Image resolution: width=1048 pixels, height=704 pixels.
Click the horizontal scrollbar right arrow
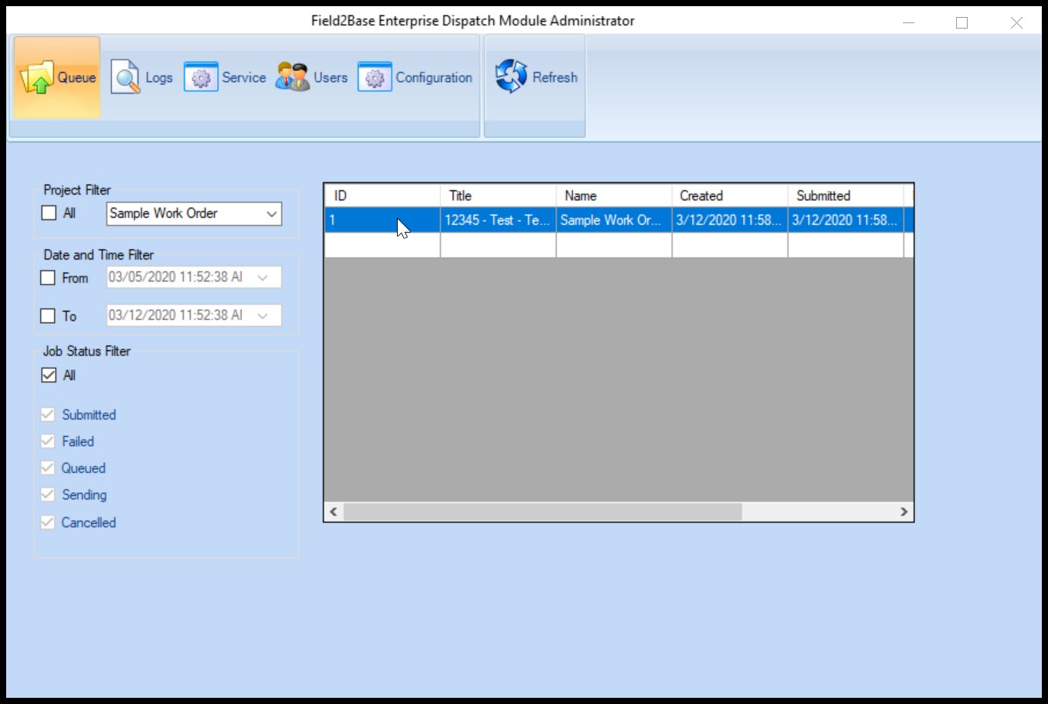click(904, 512)
